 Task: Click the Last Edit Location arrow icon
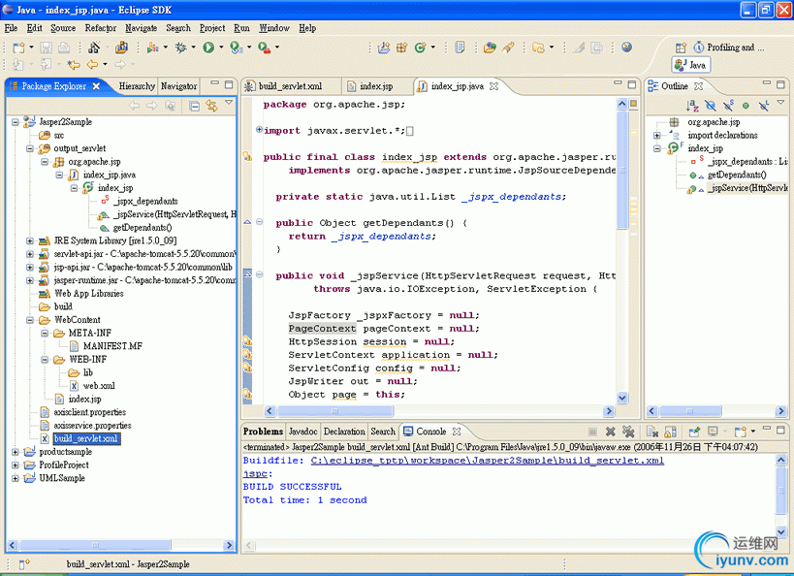tap(74, 64)
